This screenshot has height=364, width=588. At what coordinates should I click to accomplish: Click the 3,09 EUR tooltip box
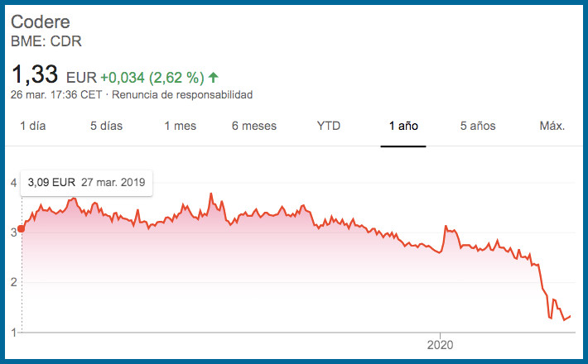click(87, 183)
